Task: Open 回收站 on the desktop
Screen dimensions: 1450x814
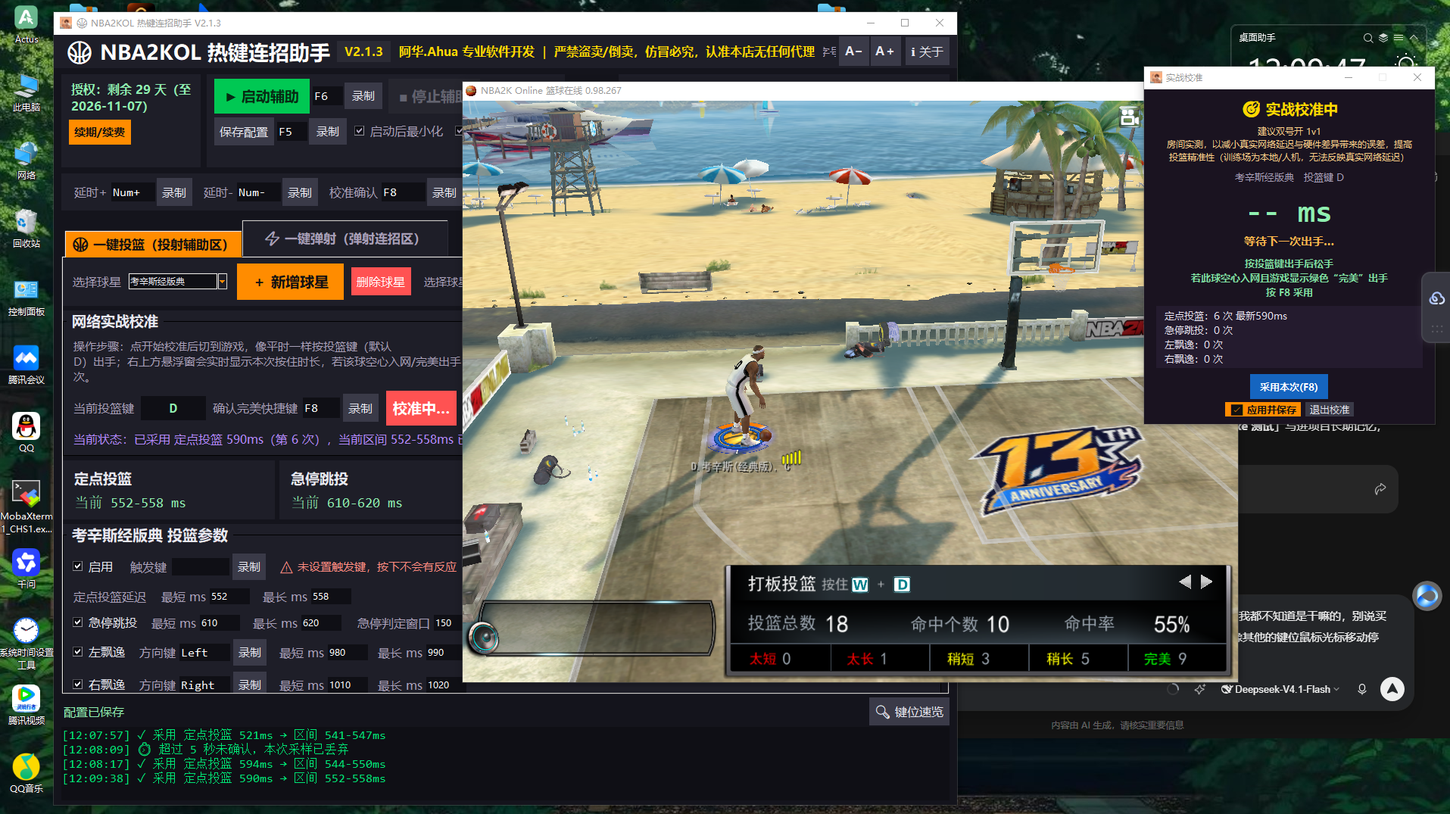Action: [26, 228]
